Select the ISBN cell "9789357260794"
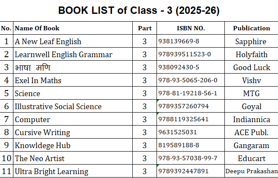The width and height of the screenshot is (278, 178). click(183, 107)
